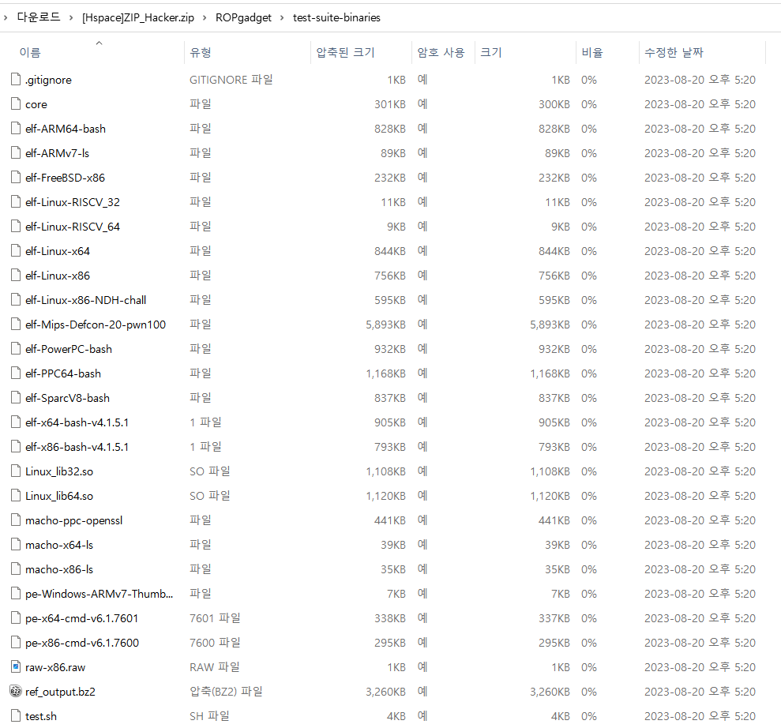Click the elf-x64-bash-v4.1.5.1 file icon
This screenshot has height=728, width=781.
click(16, 422)
